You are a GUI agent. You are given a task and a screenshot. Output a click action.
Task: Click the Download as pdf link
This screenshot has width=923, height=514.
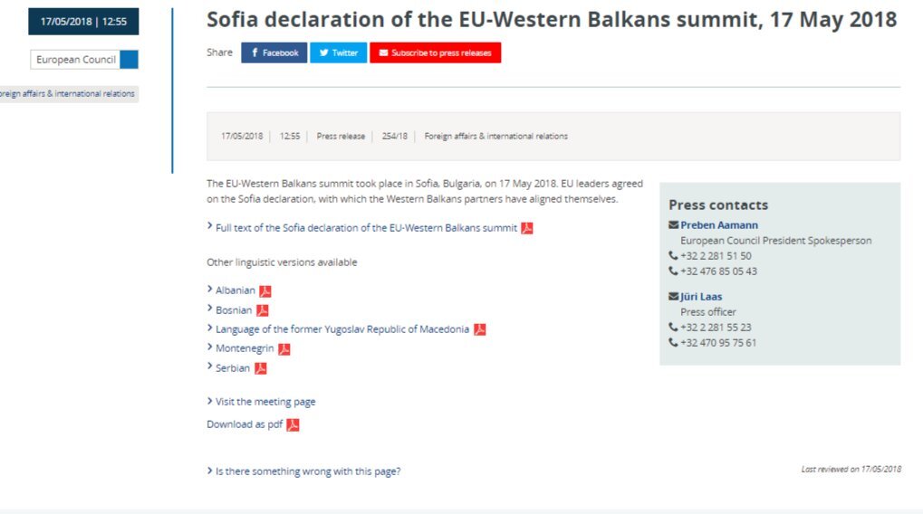point(245,424)
